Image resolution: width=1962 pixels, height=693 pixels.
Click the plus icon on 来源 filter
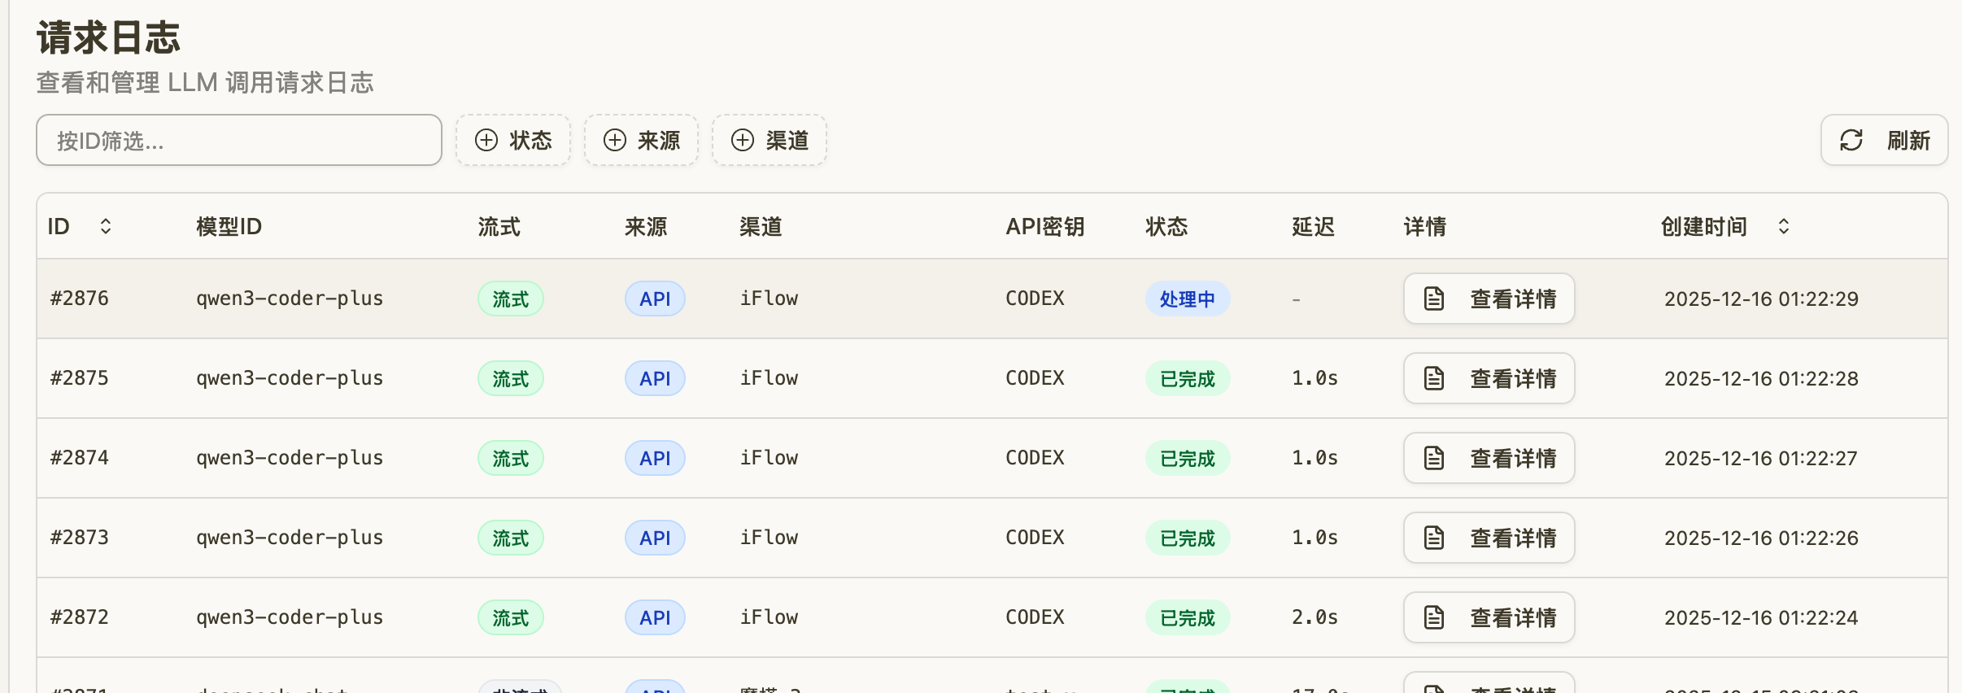tap(615, 140)
